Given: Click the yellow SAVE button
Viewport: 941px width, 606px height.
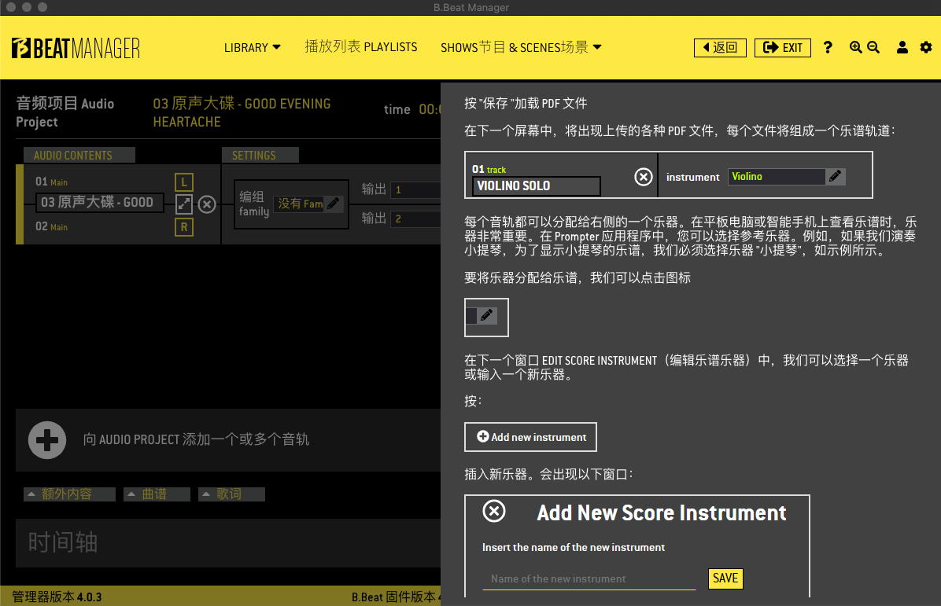Looking at the screenshot, I should pyautogui.click(x=725, y=578).
